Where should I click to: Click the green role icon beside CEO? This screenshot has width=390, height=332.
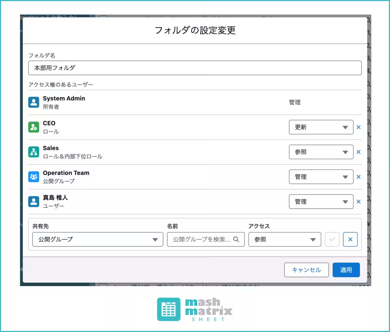[33, 127]
